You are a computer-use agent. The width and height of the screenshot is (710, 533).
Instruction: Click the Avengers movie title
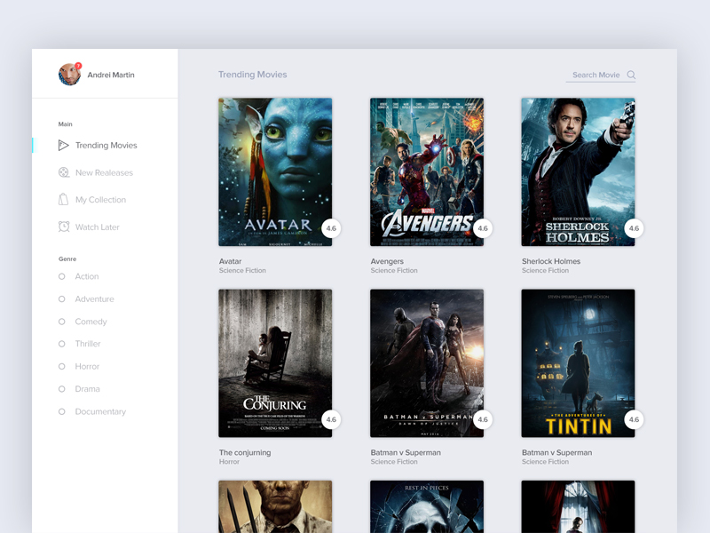(387, 261)
